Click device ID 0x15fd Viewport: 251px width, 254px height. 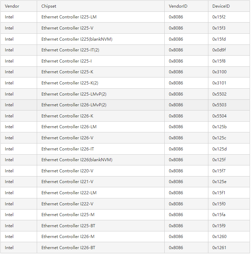[219, 39]
